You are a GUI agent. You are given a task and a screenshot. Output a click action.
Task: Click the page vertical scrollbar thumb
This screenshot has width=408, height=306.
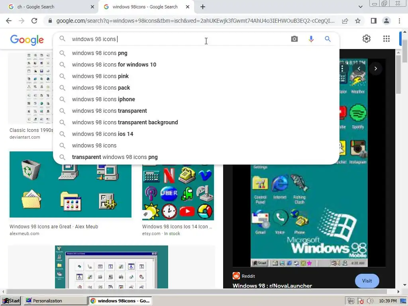[x=405, y=51]
